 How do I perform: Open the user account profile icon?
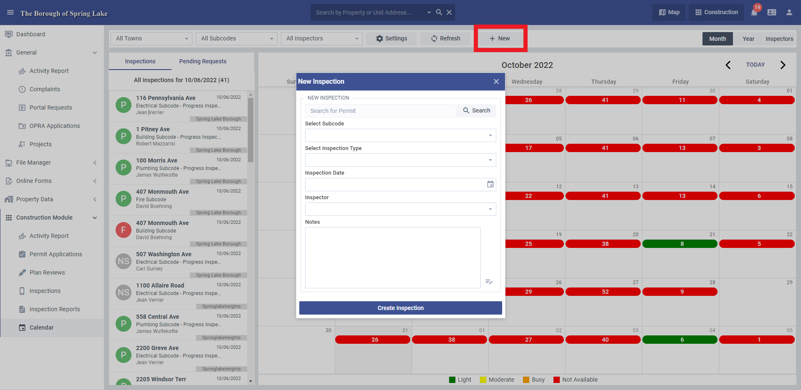[789, 12]
